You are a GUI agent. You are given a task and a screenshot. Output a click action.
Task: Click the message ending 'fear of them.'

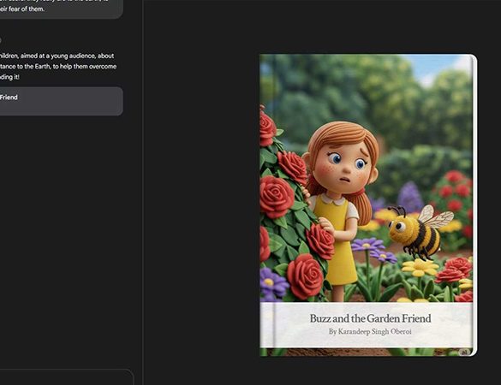pyautogui.click(x=61, y=9)
